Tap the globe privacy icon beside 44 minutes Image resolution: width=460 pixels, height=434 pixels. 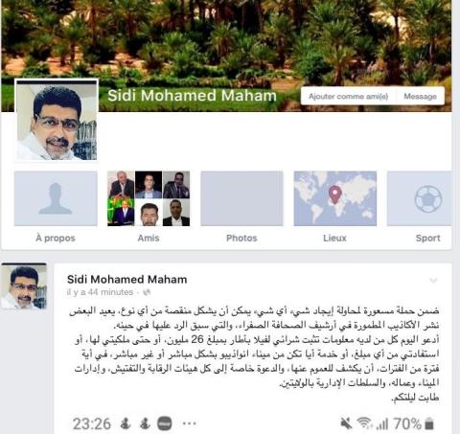click(147, 292)
